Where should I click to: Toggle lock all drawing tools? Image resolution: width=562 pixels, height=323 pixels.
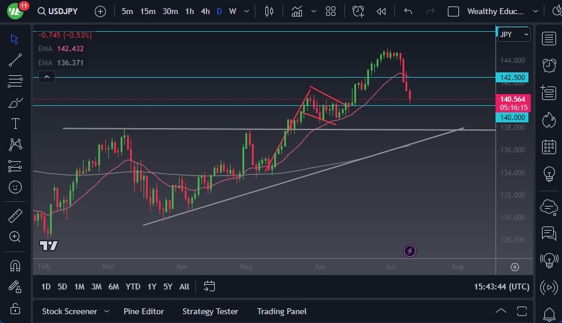pyautogui.click(x=15, y=308)
